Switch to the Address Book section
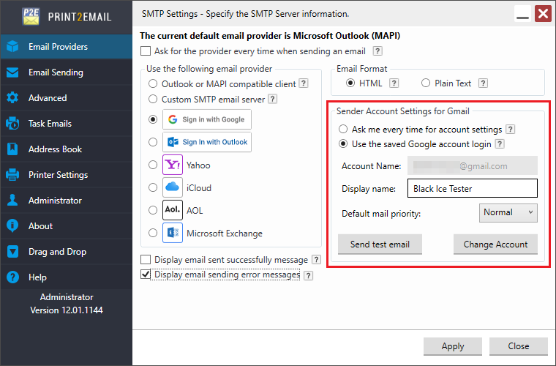Viewport: 556px width, 366px height. point(67,149)
